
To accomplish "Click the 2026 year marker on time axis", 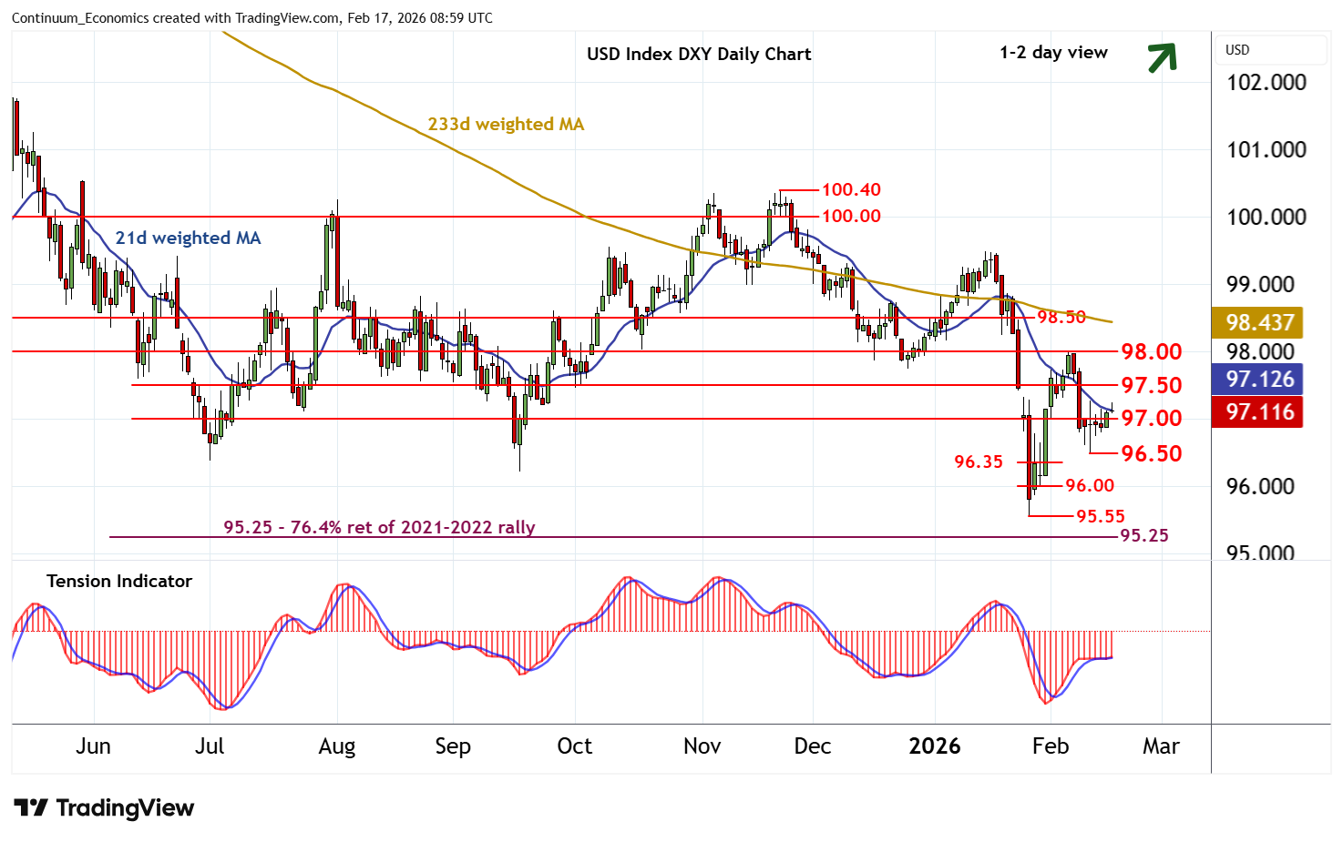I will click(x=935, y=746).
